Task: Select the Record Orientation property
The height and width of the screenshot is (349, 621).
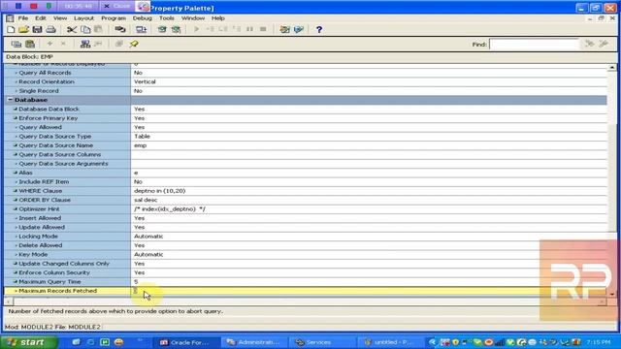Action: pos(306,81)
